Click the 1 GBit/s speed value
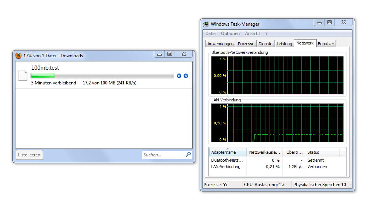 295,167
